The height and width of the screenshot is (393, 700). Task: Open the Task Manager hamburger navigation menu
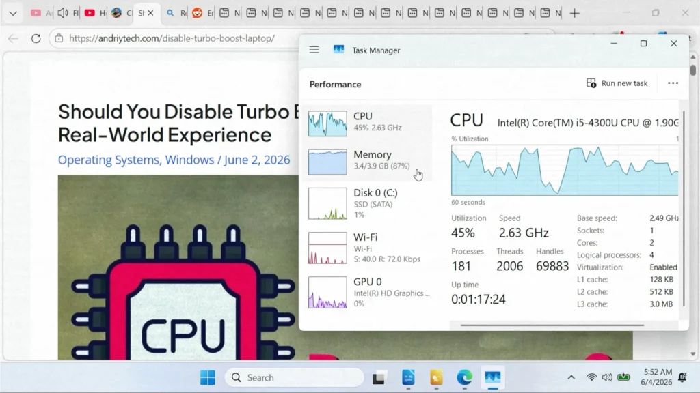pos(314,50)
